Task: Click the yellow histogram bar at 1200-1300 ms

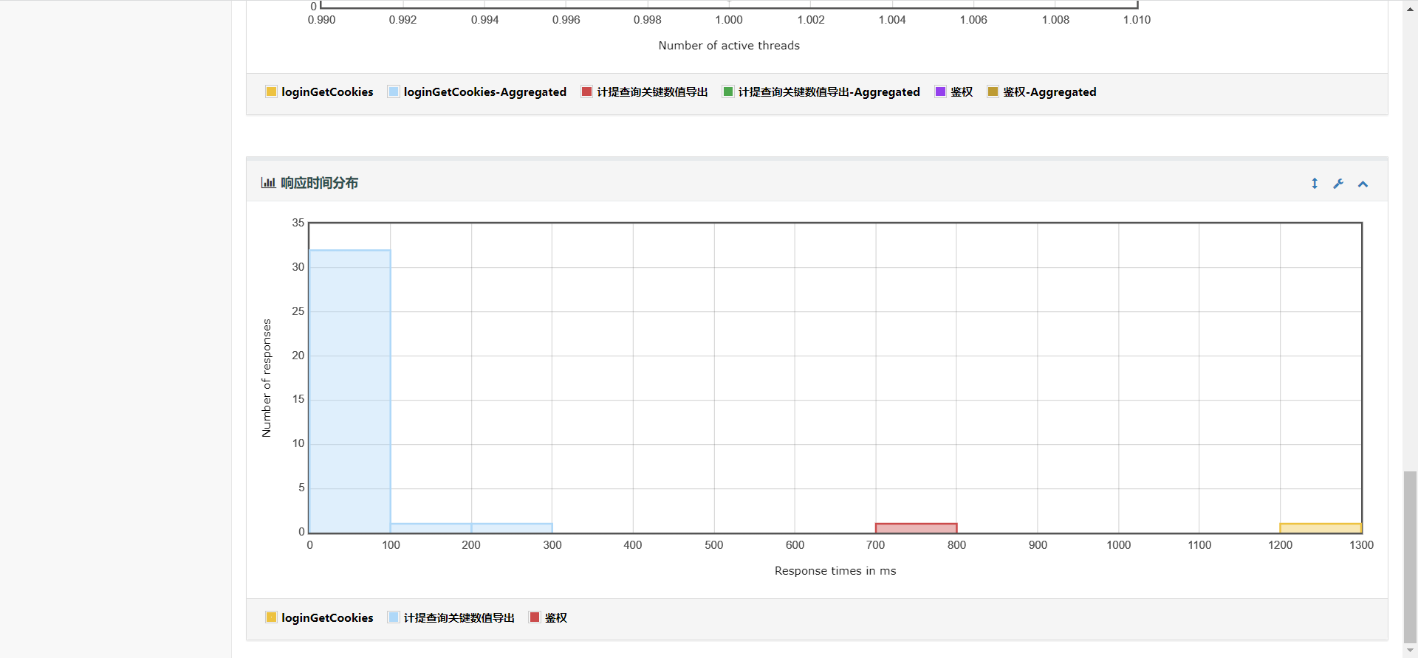Action: pyautogui.click(x=1321, y=527)
